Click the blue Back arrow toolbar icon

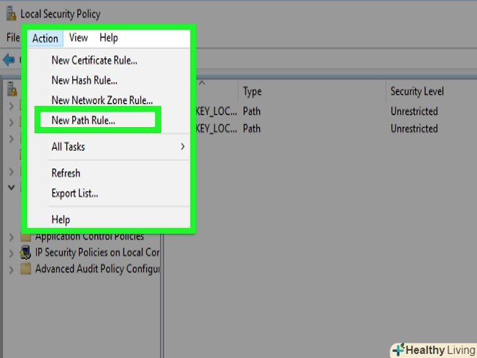click(x=9, y=60)
